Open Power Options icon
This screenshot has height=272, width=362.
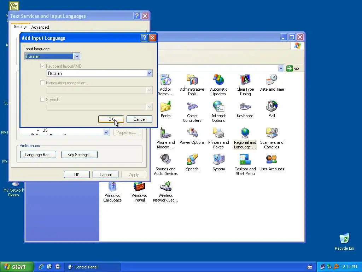tap(192, 136)
